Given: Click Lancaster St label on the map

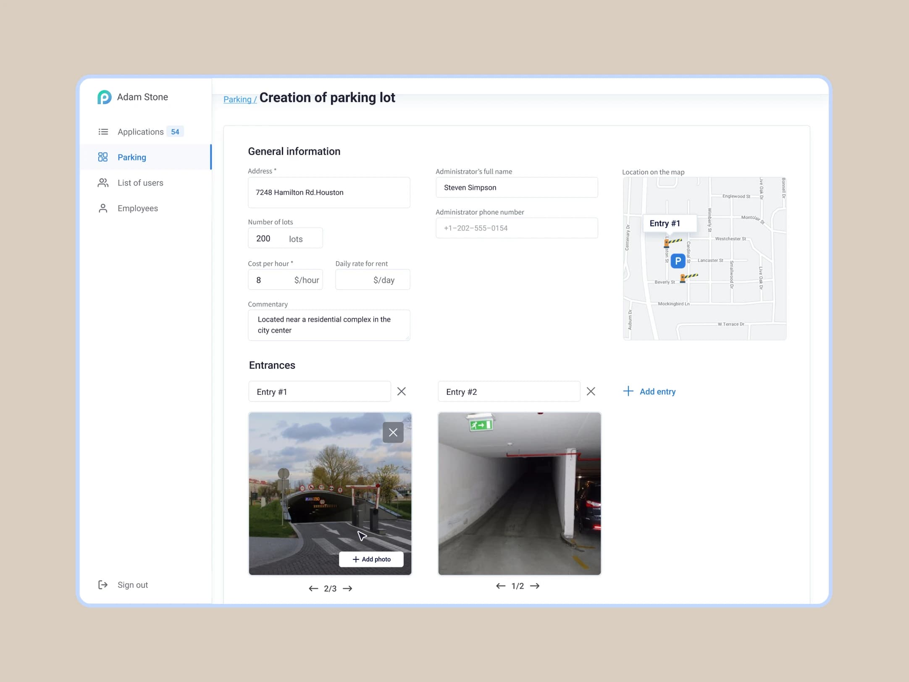Looking at the screenshot, I should (710, 260).
